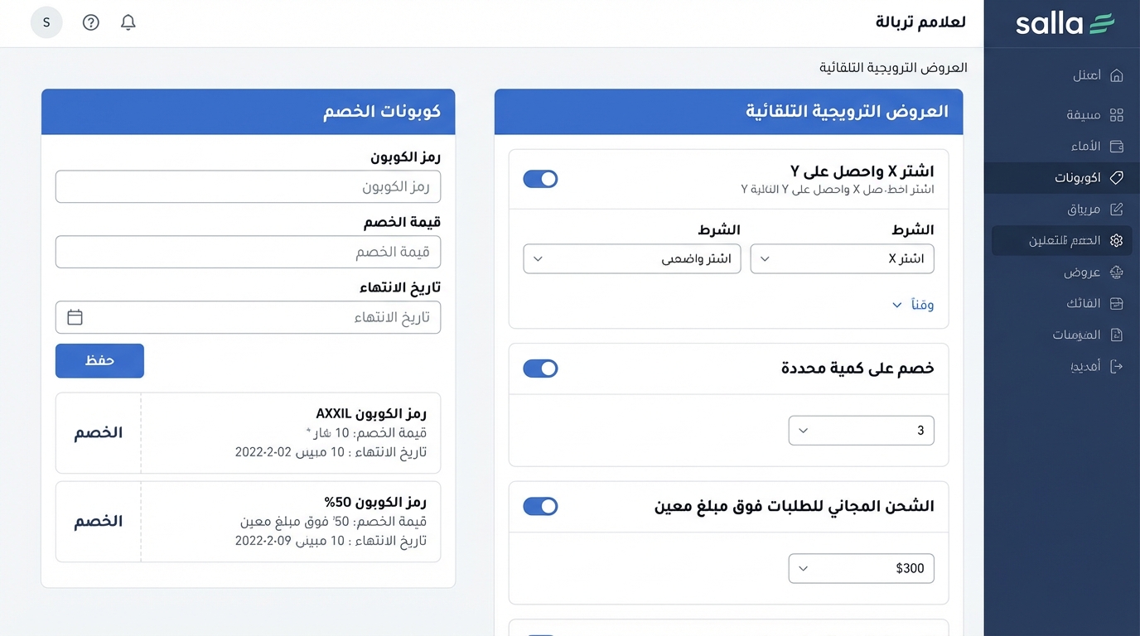Disable the اشتر X واحصل على Y offer toggle

(x=540, y=179)
